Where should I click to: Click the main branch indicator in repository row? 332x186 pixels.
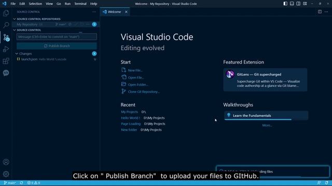click(61, 24)
